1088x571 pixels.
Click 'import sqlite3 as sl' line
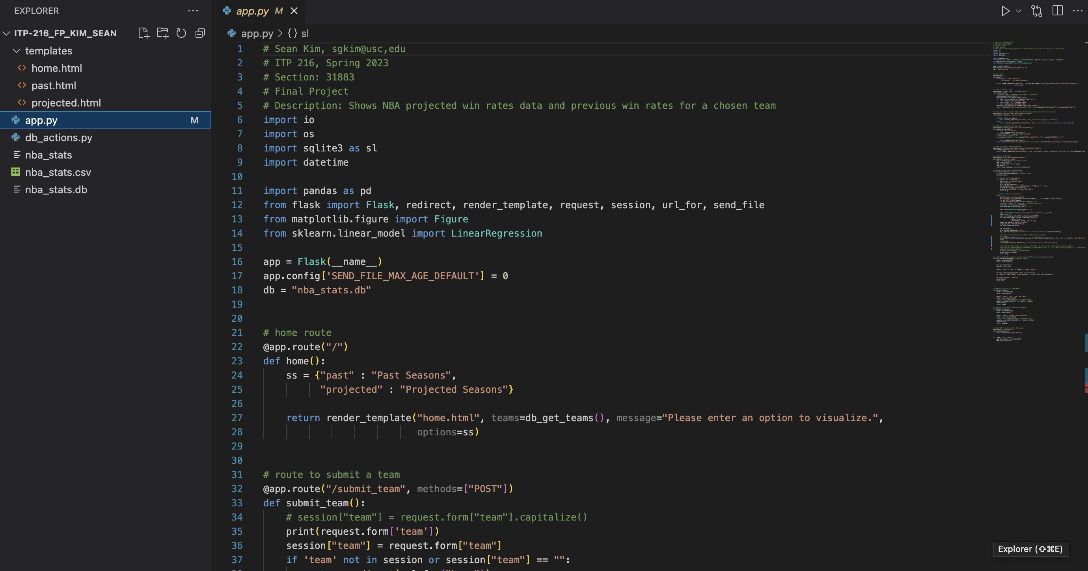pos(320,148)
